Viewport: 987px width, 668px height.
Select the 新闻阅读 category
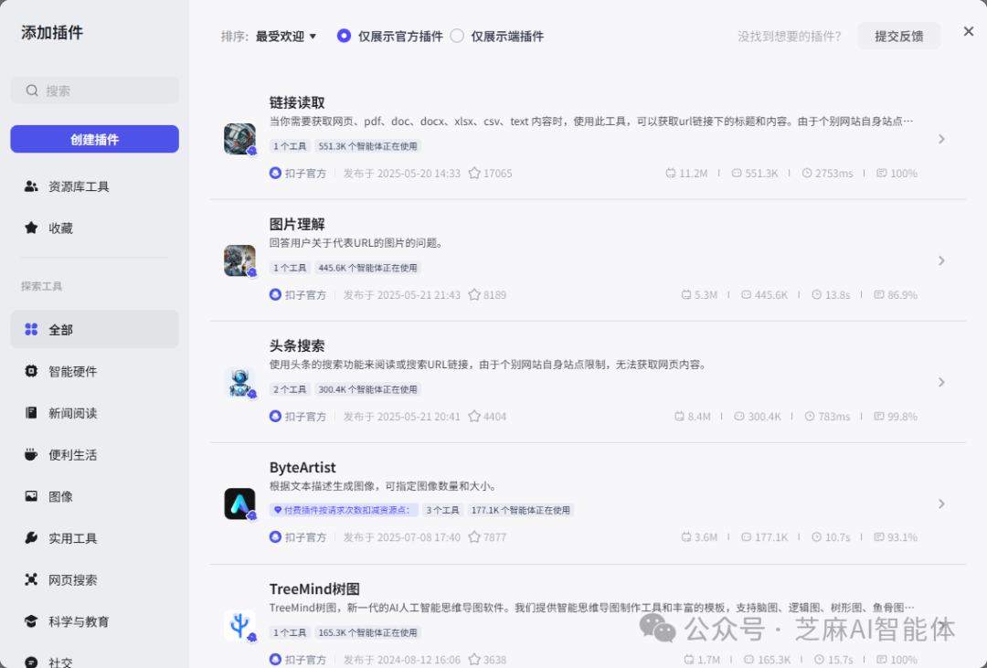[94, 412]
